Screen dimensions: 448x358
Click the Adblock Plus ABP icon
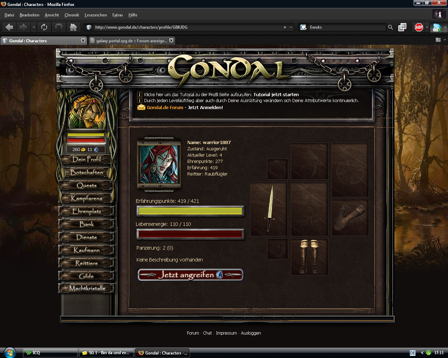click(419, 27)
